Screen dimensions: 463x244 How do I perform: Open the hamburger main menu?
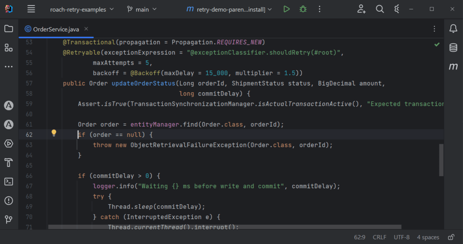31,9
